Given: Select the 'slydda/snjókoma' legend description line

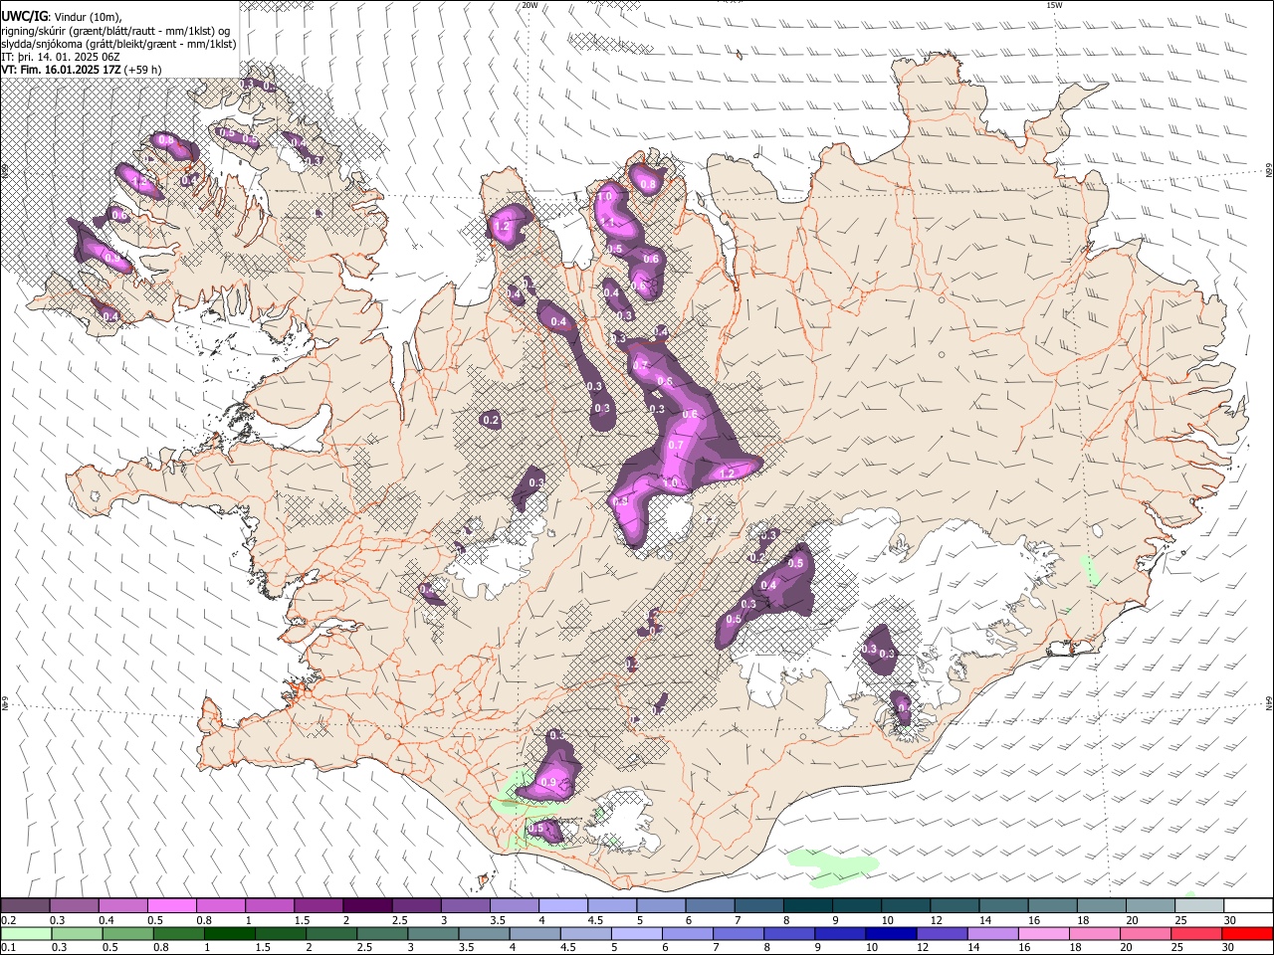Looking at the screenshot, I should [x=118, y=44].
